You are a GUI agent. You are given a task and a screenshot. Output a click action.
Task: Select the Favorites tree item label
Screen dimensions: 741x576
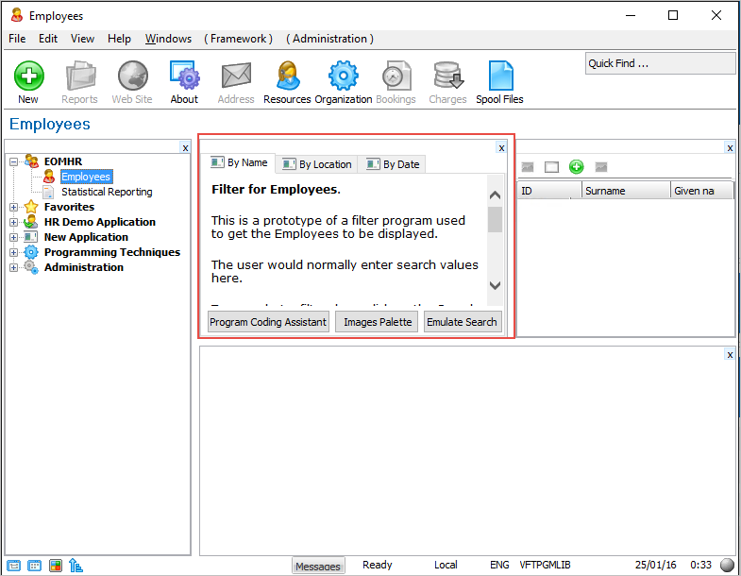point(69,207)
